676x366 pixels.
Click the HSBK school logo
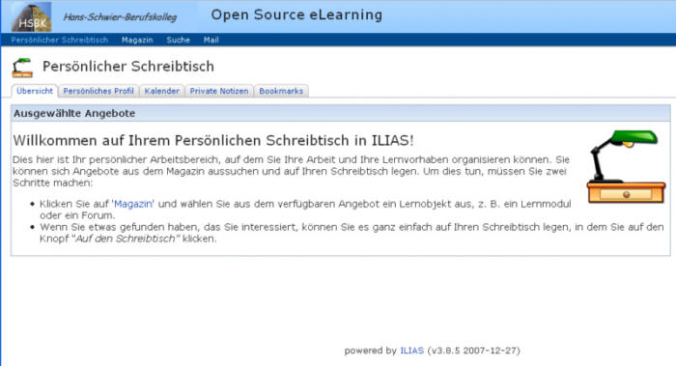(x=32, y=16)
